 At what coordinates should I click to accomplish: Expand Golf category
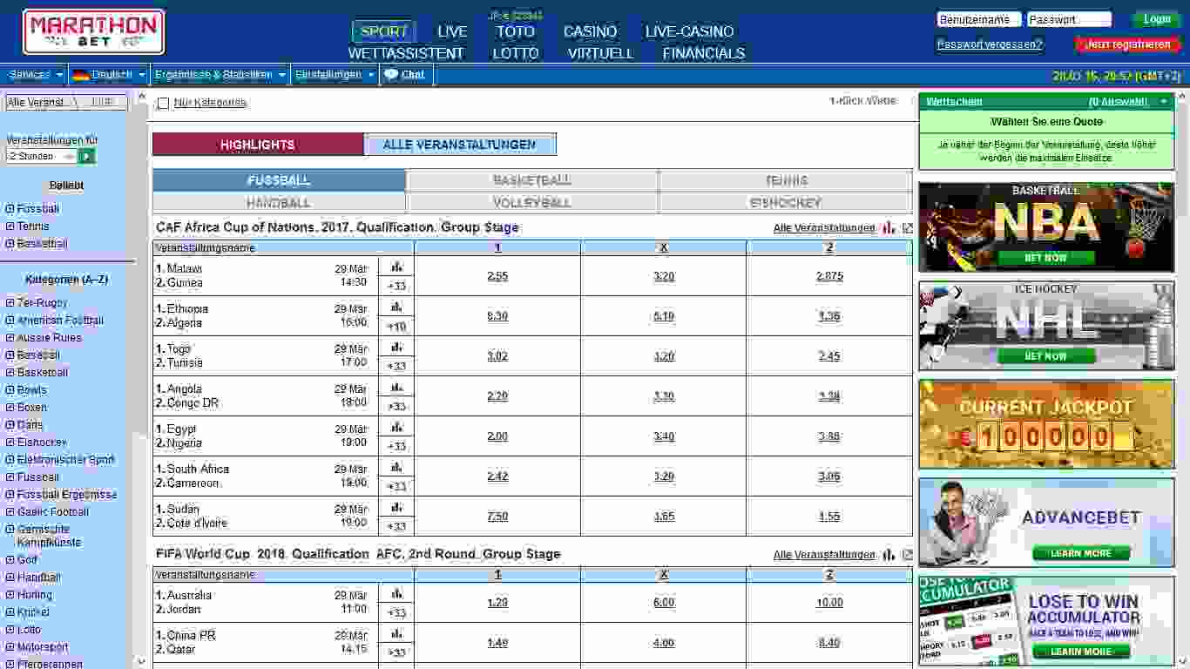pos(10,560)
